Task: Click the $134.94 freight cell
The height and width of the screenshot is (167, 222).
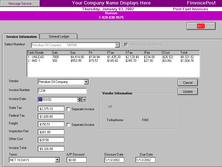Action: [x=94, y=57]
